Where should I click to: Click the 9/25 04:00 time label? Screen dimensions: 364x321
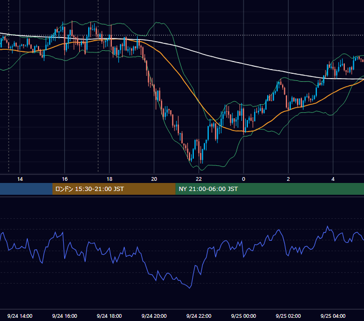point(333,316)
